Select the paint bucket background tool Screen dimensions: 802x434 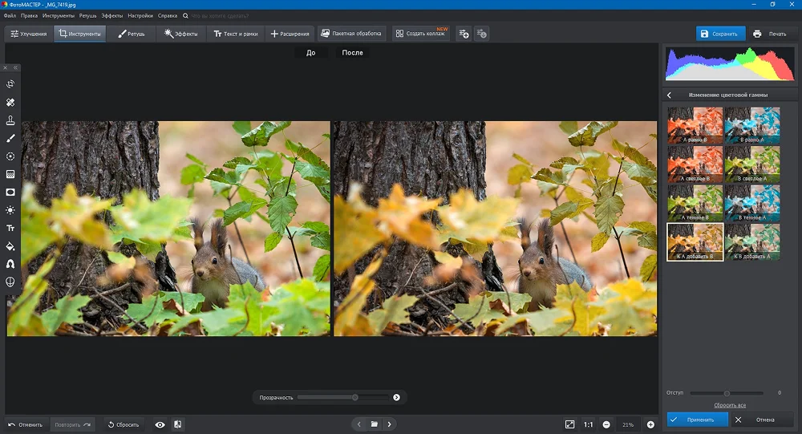(x=10, y=246)
